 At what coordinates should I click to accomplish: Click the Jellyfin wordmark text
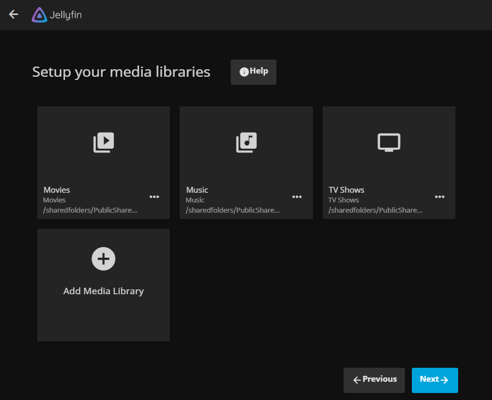66,15
